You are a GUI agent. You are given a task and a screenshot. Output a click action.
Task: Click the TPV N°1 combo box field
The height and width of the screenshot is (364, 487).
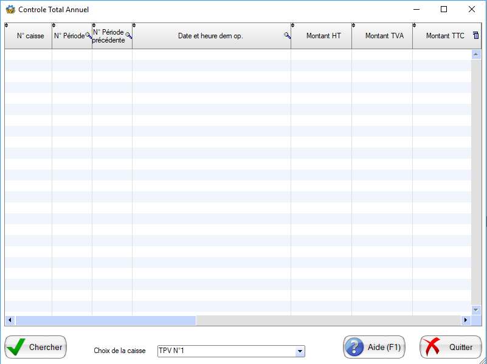pos(225,351)
